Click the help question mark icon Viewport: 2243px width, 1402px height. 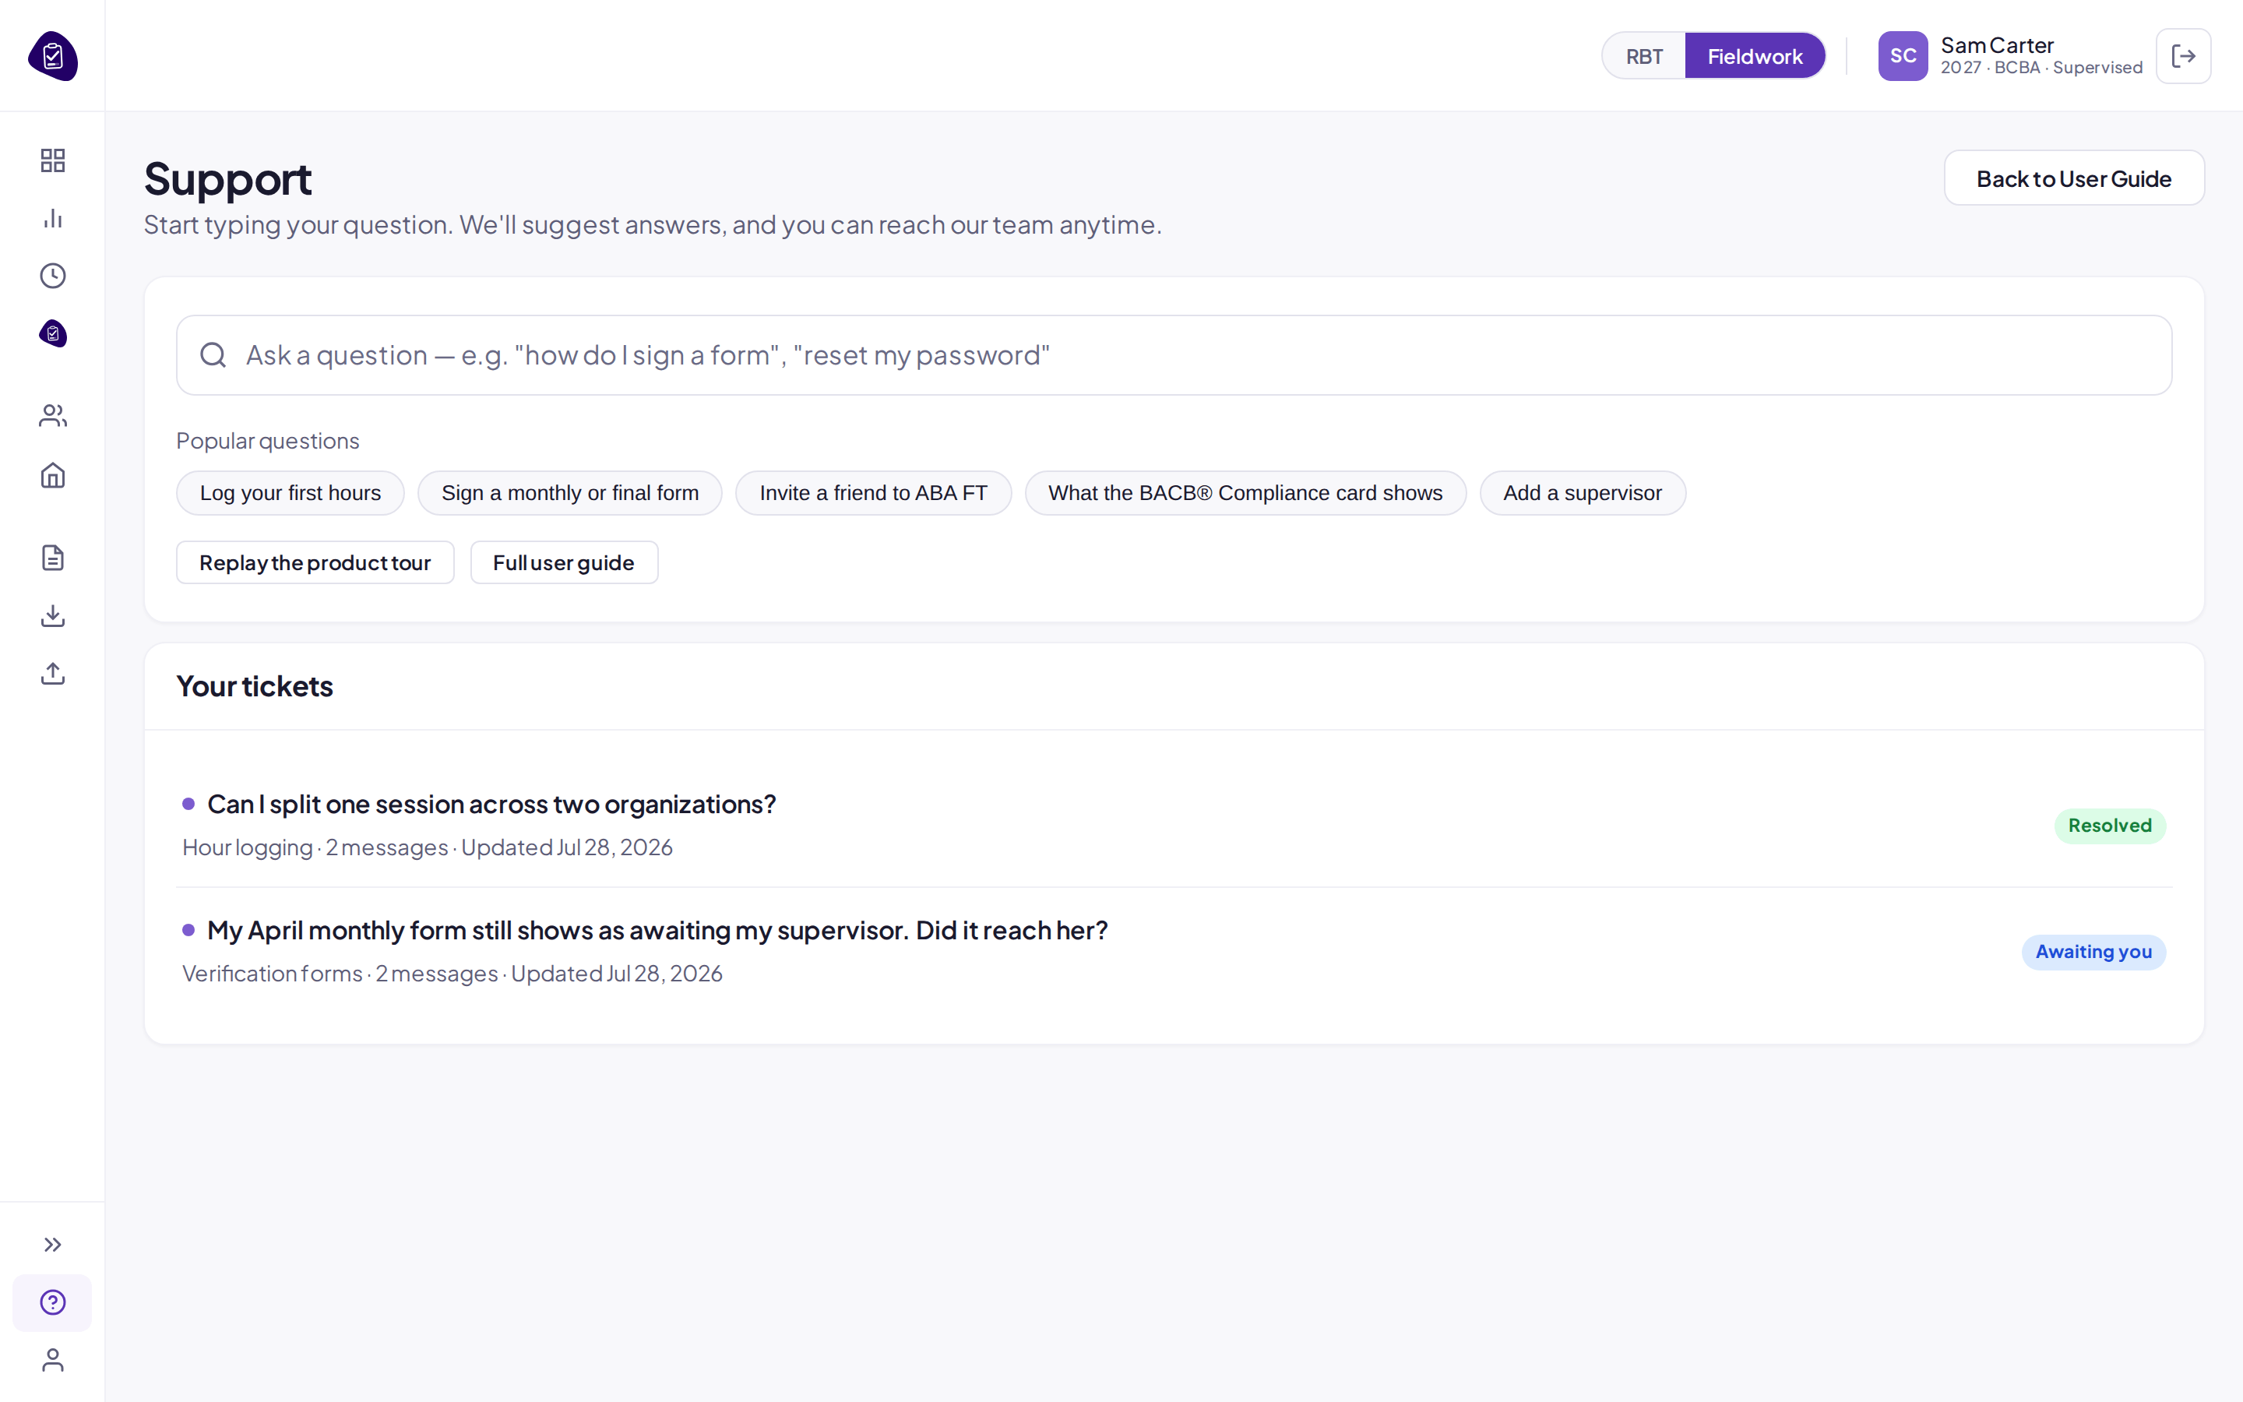[x=53, y=1303]
